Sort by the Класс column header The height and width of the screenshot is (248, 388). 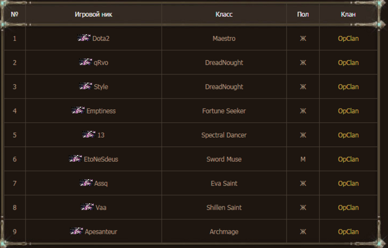point(224,14)
